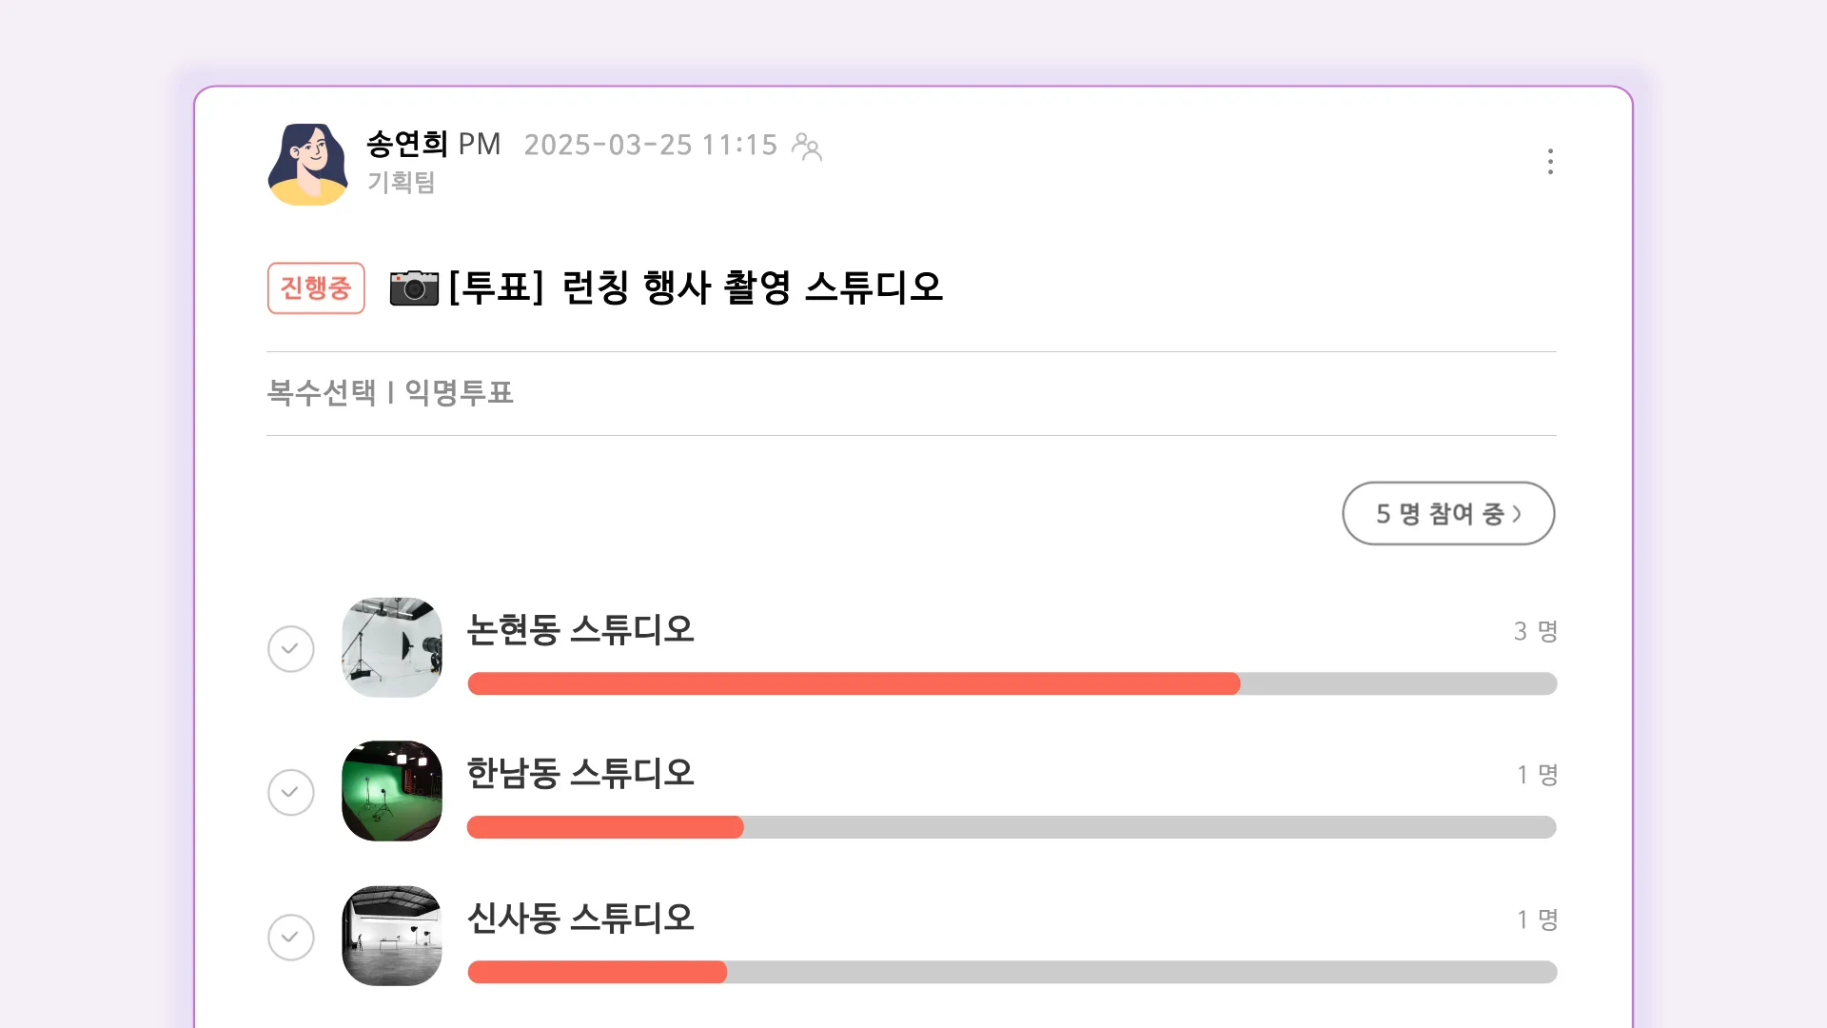Click the timestamp 2025-03-25 11:15
This screenshot has height=1028, width=1827.
pos(651,145)
